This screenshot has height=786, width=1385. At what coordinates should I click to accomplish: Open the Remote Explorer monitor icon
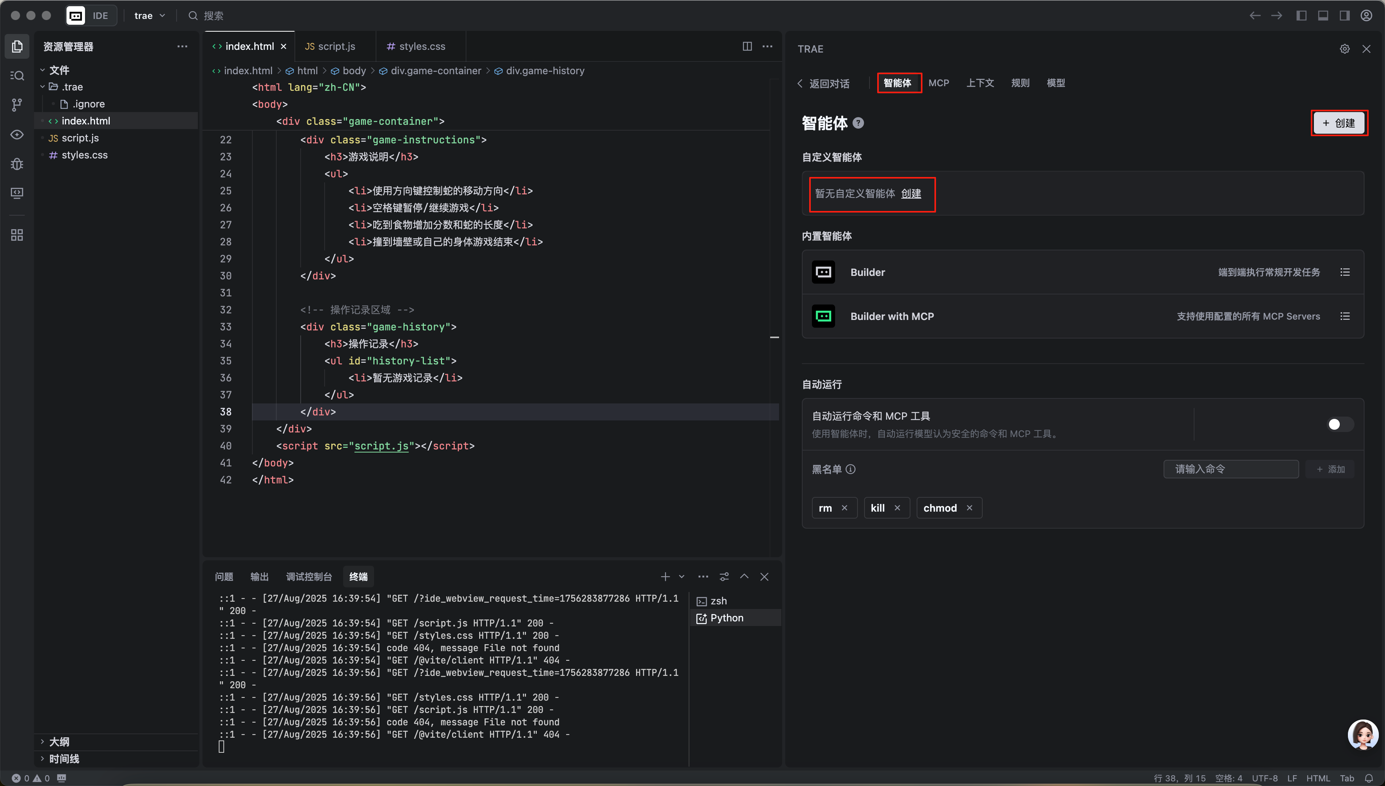[x=17, y=193]
